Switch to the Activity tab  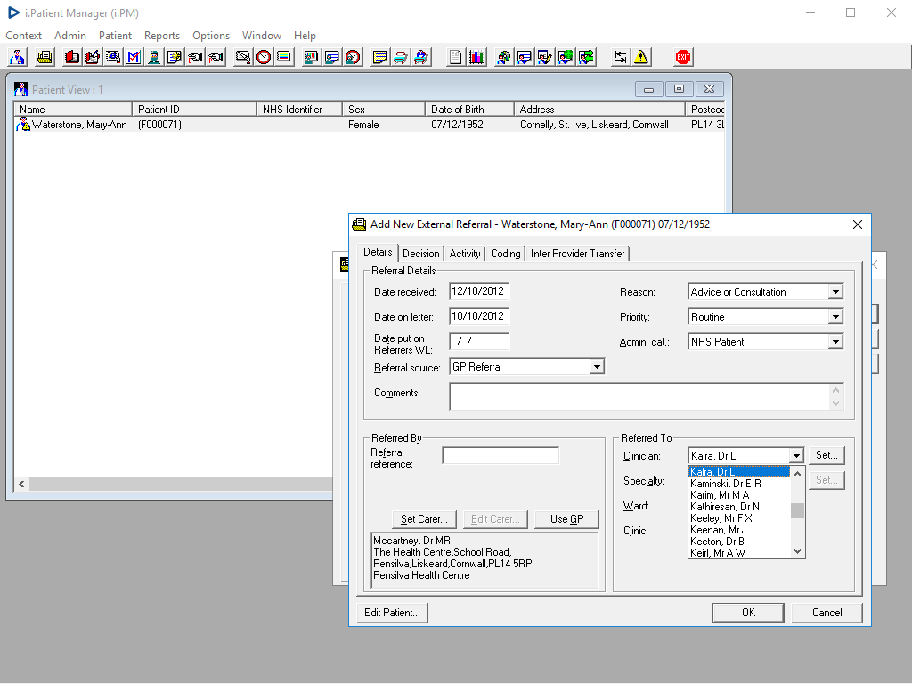pyautogui.click(x=465, y=254)
